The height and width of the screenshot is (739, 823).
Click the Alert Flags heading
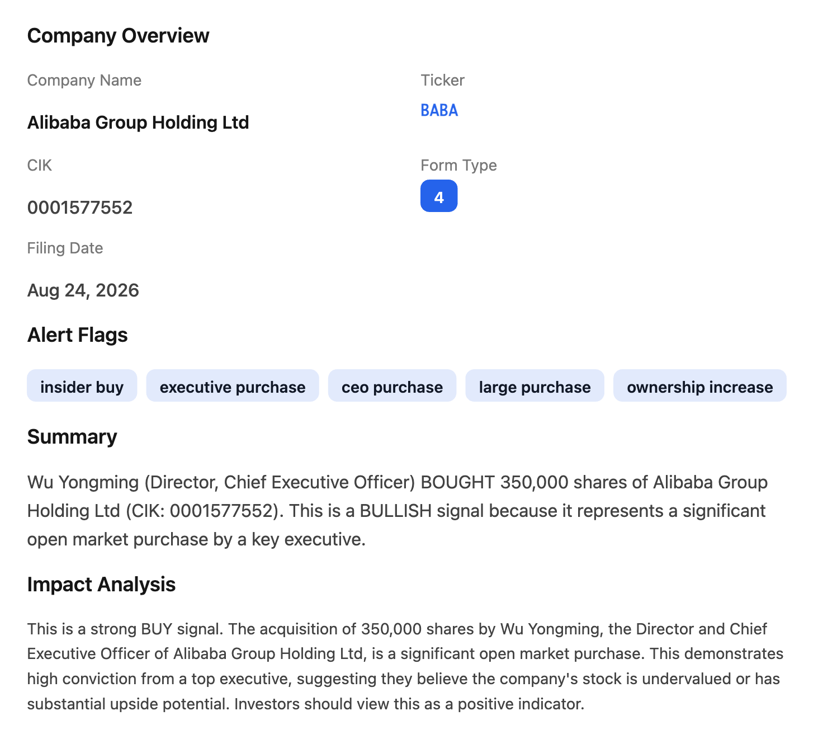(77, 335)
